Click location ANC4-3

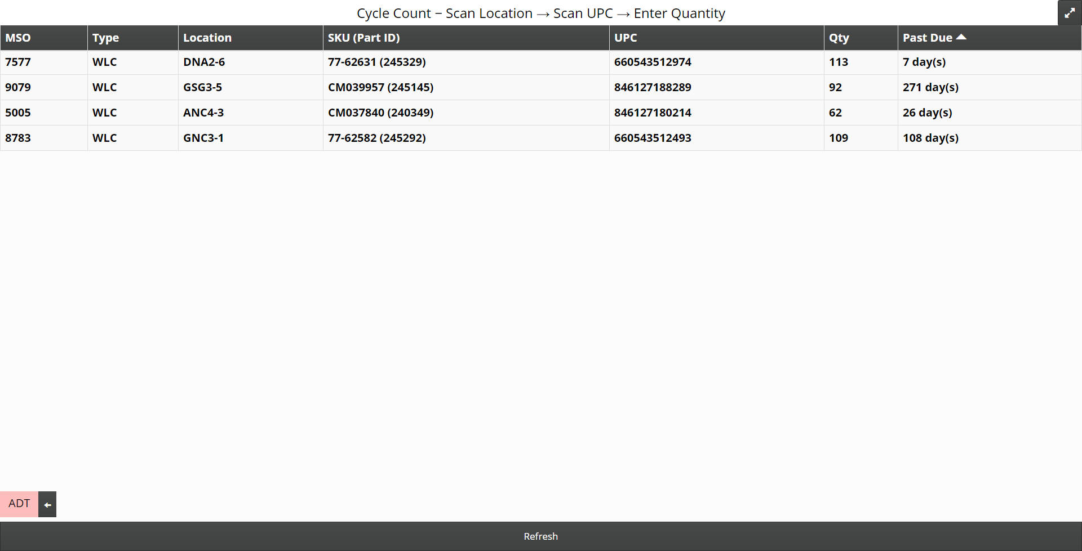point(251,113)
